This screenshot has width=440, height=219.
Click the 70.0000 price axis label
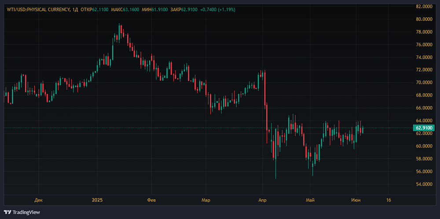click(424, 82)
